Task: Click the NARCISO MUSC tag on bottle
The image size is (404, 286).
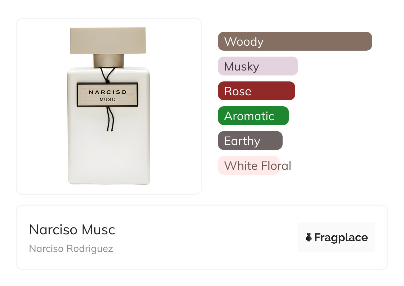Action: pyautogui.click(x=107, y=95)
